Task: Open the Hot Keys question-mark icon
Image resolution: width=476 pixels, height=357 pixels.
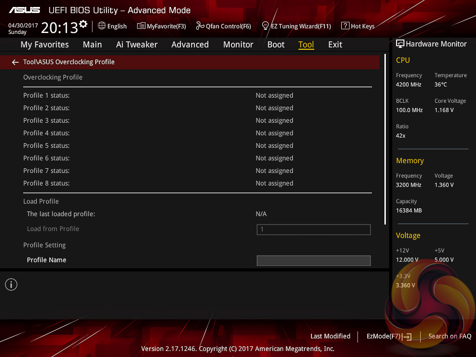Action: pyautogui.click(x=345, y=26)
